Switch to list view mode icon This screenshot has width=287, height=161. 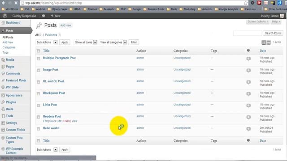click(264, 42)
